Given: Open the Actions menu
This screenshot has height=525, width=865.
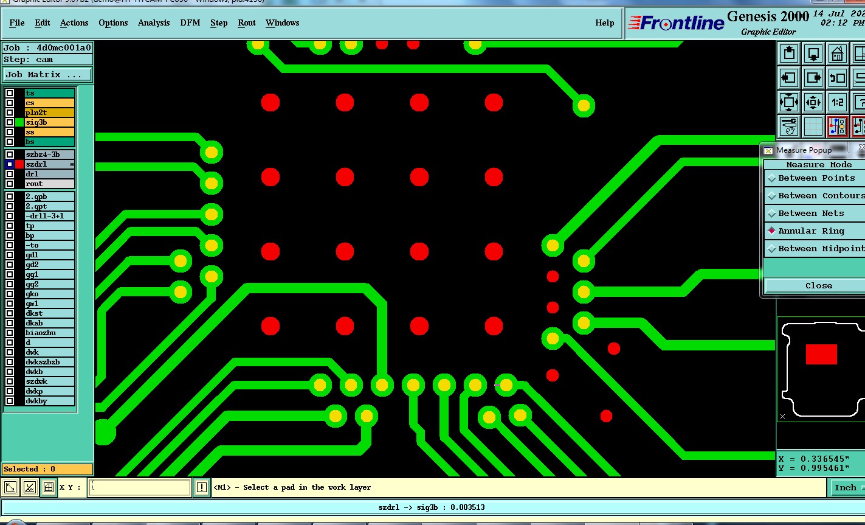Looking at the screenshot, I should (74, 23).
